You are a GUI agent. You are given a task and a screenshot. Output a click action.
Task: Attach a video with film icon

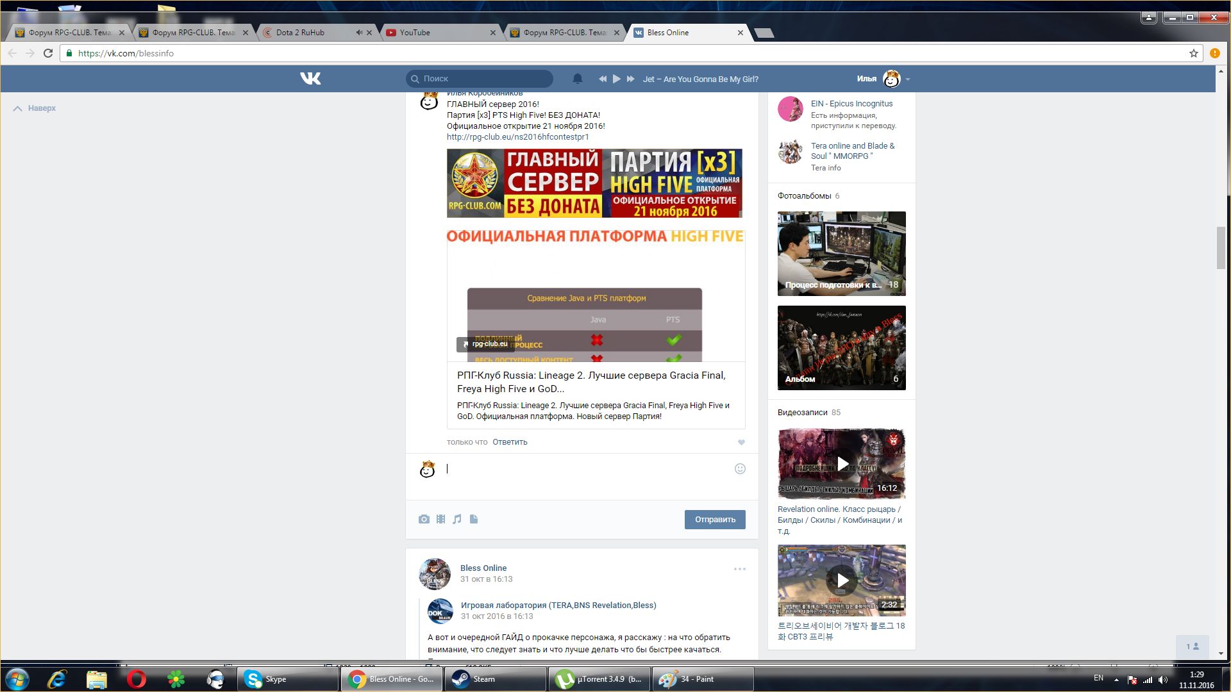(440, 519)
